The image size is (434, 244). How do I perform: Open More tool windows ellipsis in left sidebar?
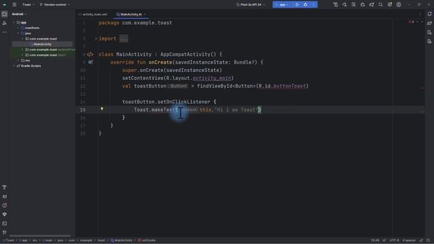coord(5,32)
